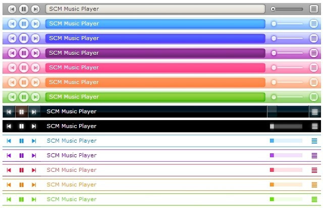Open playlist on the solid black player
The image size is (323, 208).
(314, 127)
